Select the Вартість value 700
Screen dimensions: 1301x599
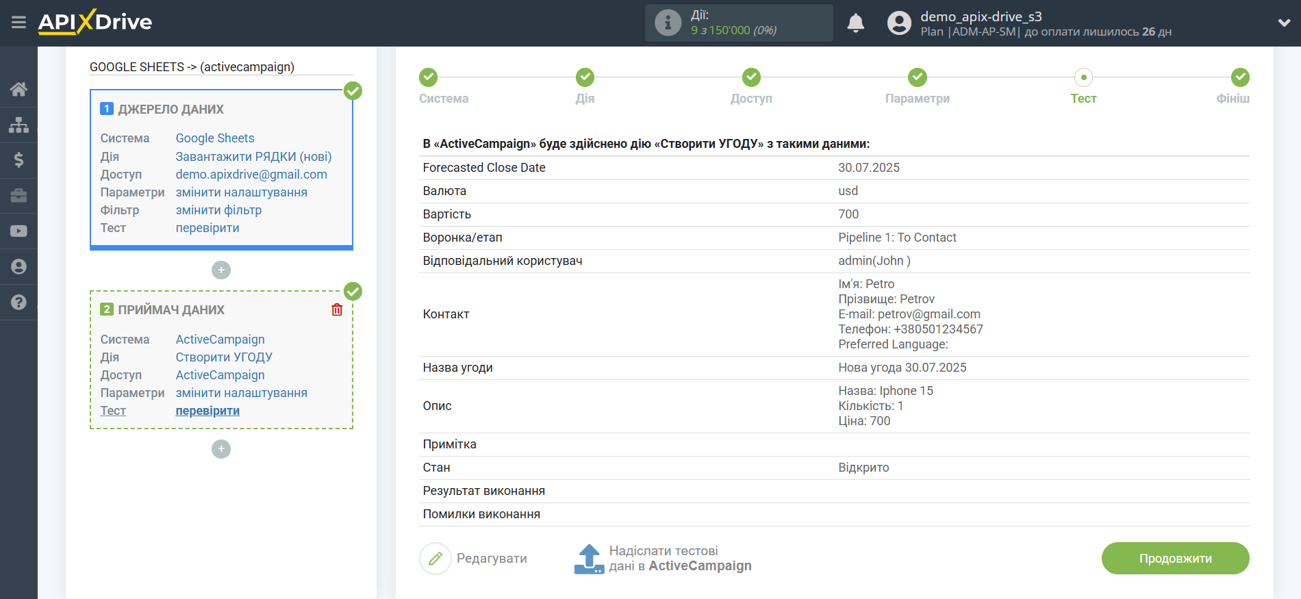tap(848, 214)
